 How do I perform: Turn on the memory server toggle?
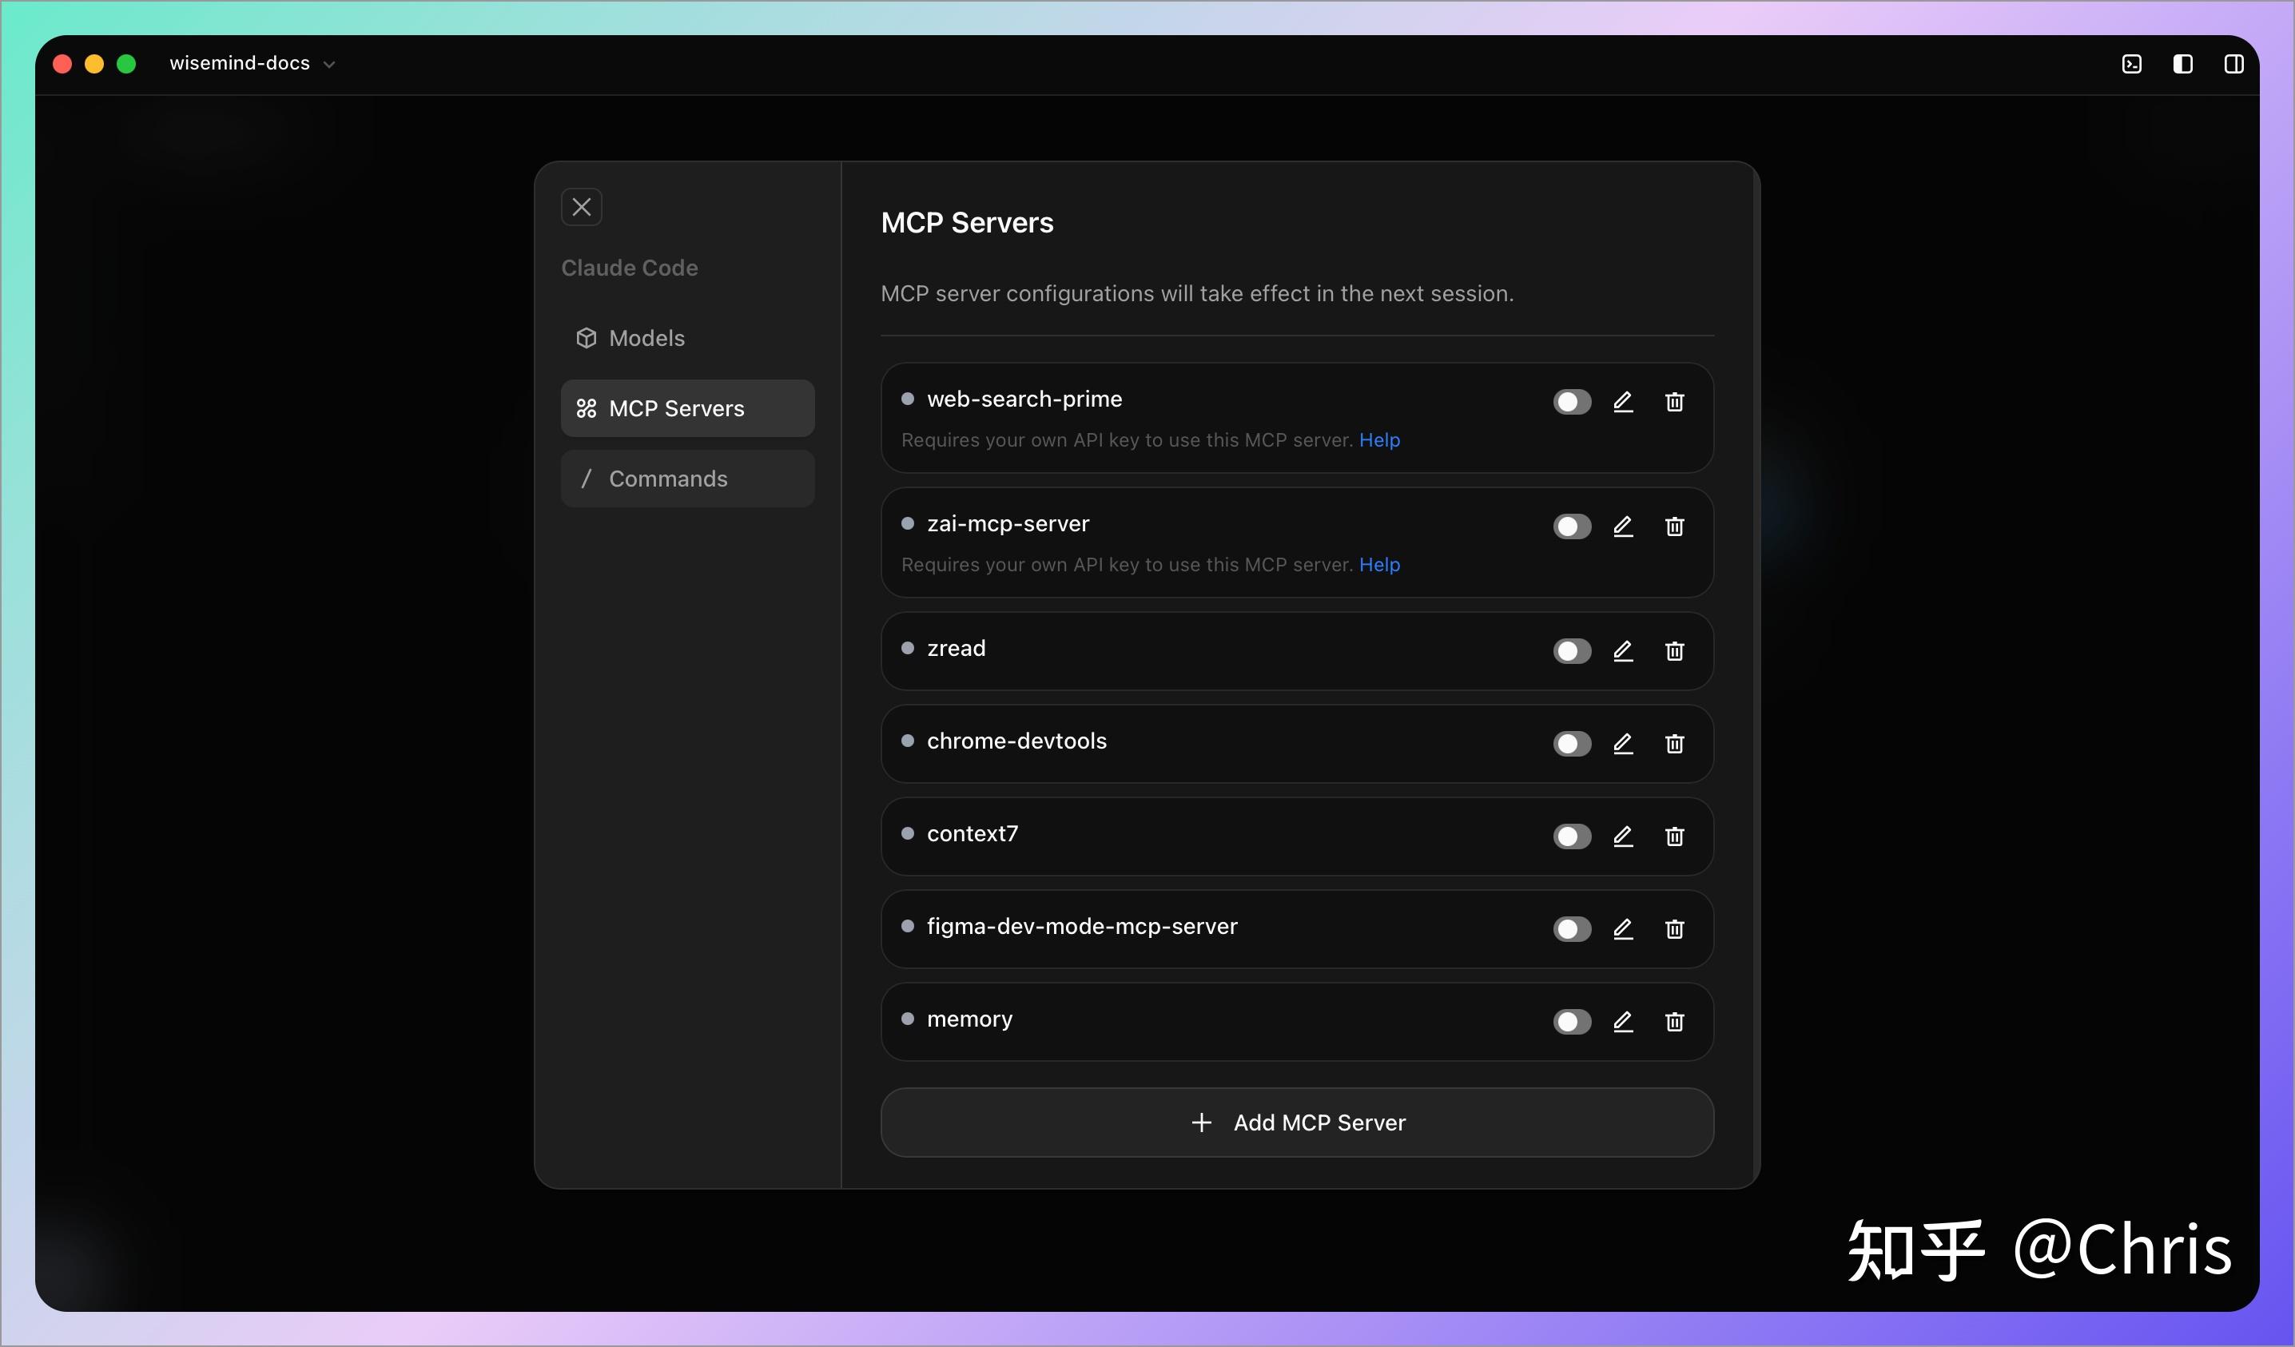(1572, 1022)
